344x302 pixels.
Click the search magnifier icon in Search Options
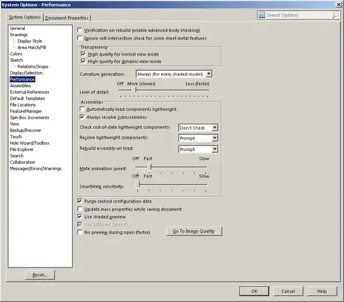(x=336, y=15)
